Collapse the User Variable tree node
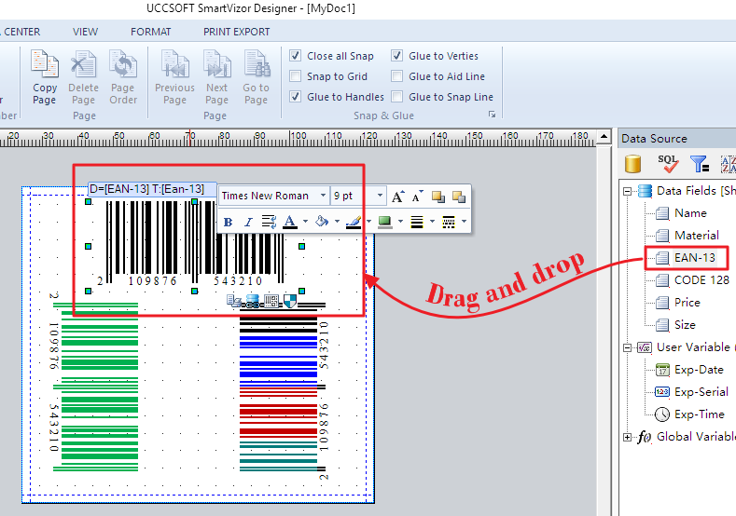Screen dimensions: 736x516 (x=628, y=347)
